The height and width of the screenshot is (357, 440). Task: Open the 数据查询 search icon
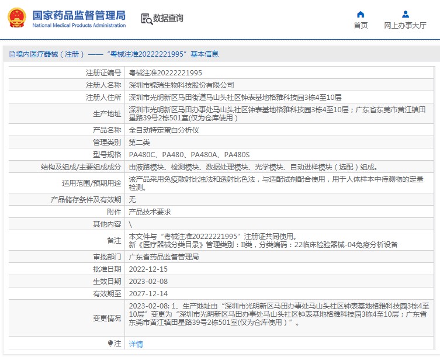point(147,19)
